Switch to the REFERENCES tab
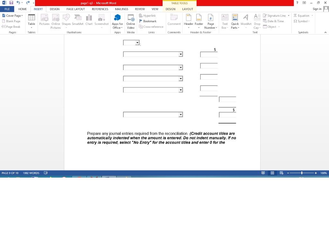 [100, 9]
